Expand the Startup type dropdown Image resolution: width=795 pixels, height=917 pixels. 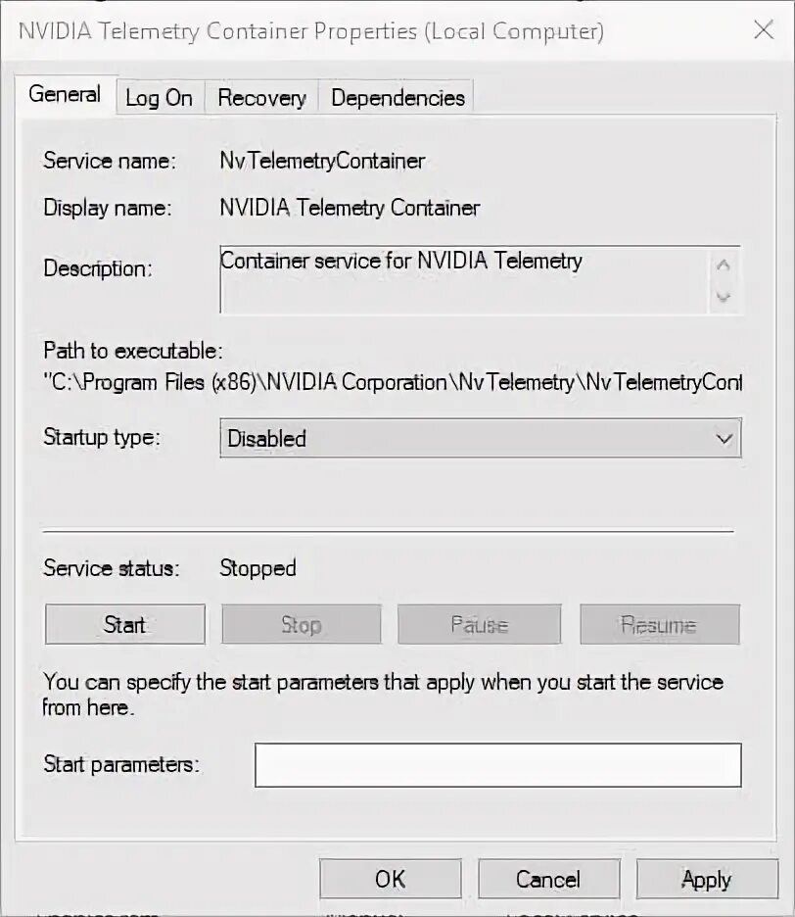480,439
